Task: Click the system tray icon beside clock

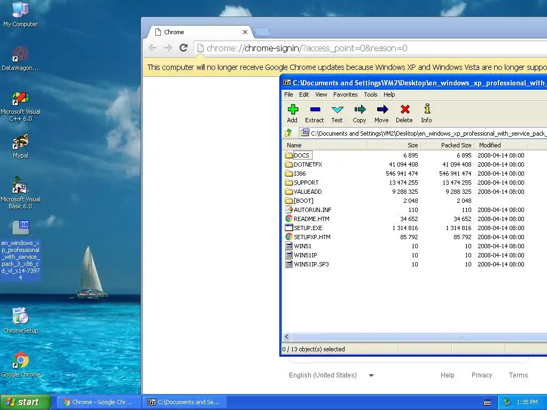Action: pyautogui.click(x=507, y=402)
